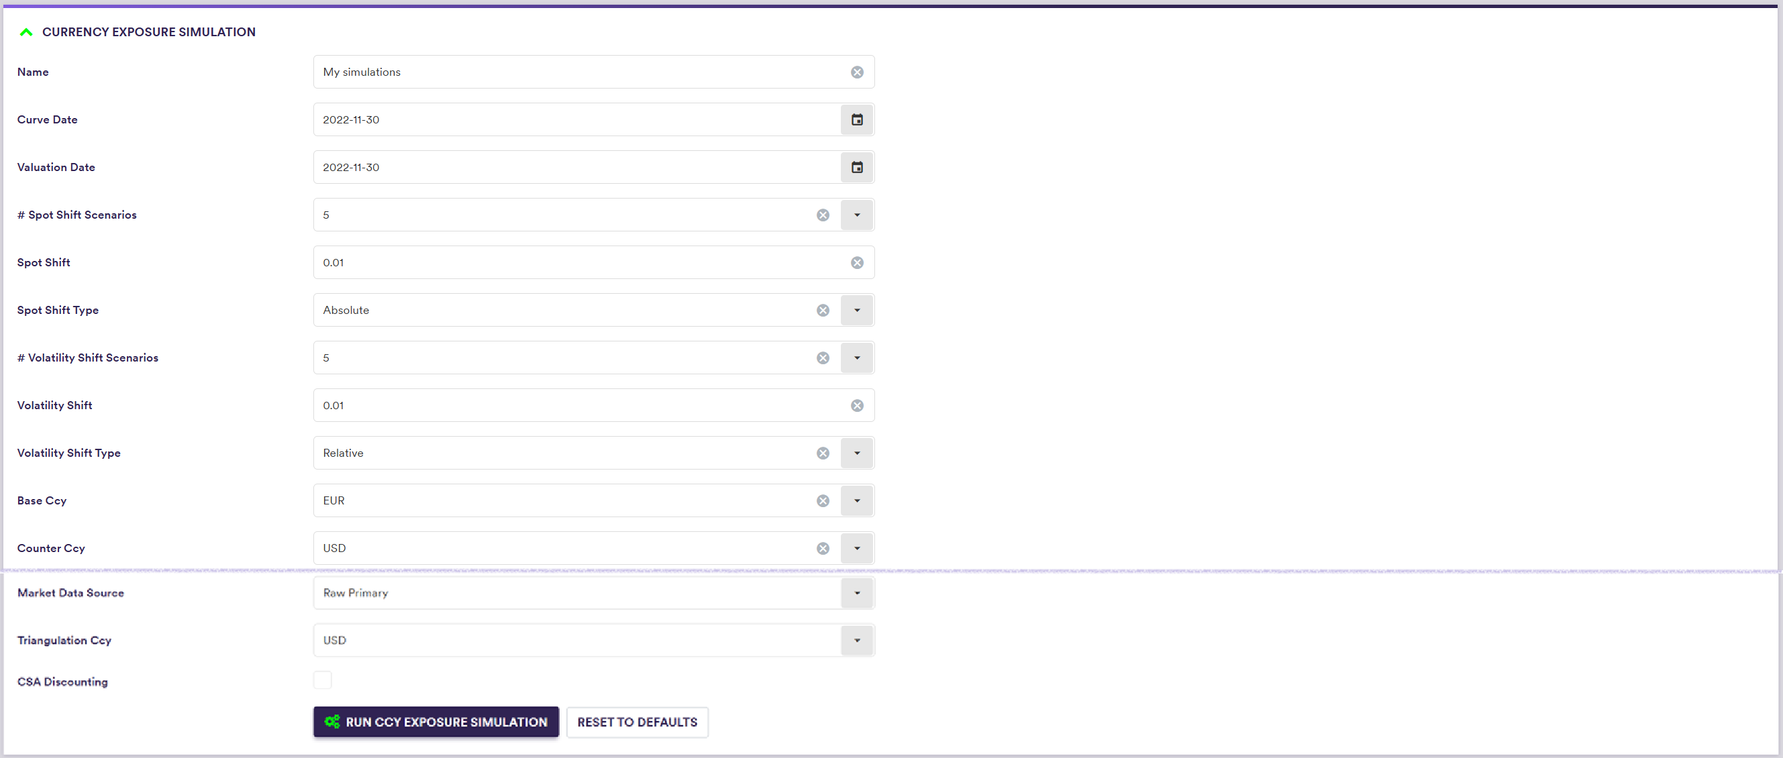1783x758 pixels.
Task: Clear the Spot Shift Type selection
Action: click(822, 311)
